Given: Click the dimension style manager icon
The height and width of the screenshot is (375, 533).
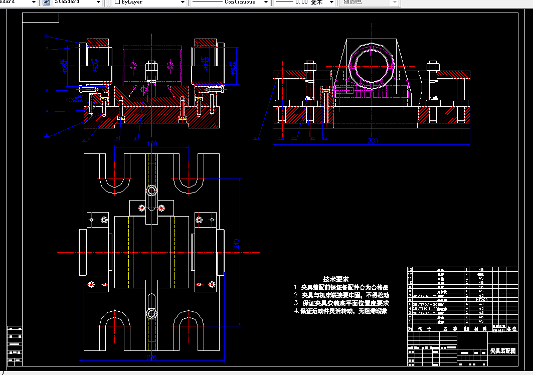Looking at the screenshot, I should 46,3.
